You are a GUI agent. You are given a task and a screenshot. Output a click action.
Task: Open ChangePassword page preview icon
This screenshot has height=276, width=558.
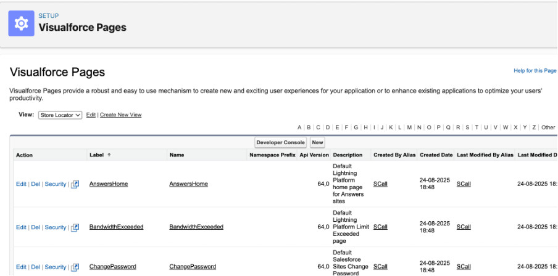[75, 267]
